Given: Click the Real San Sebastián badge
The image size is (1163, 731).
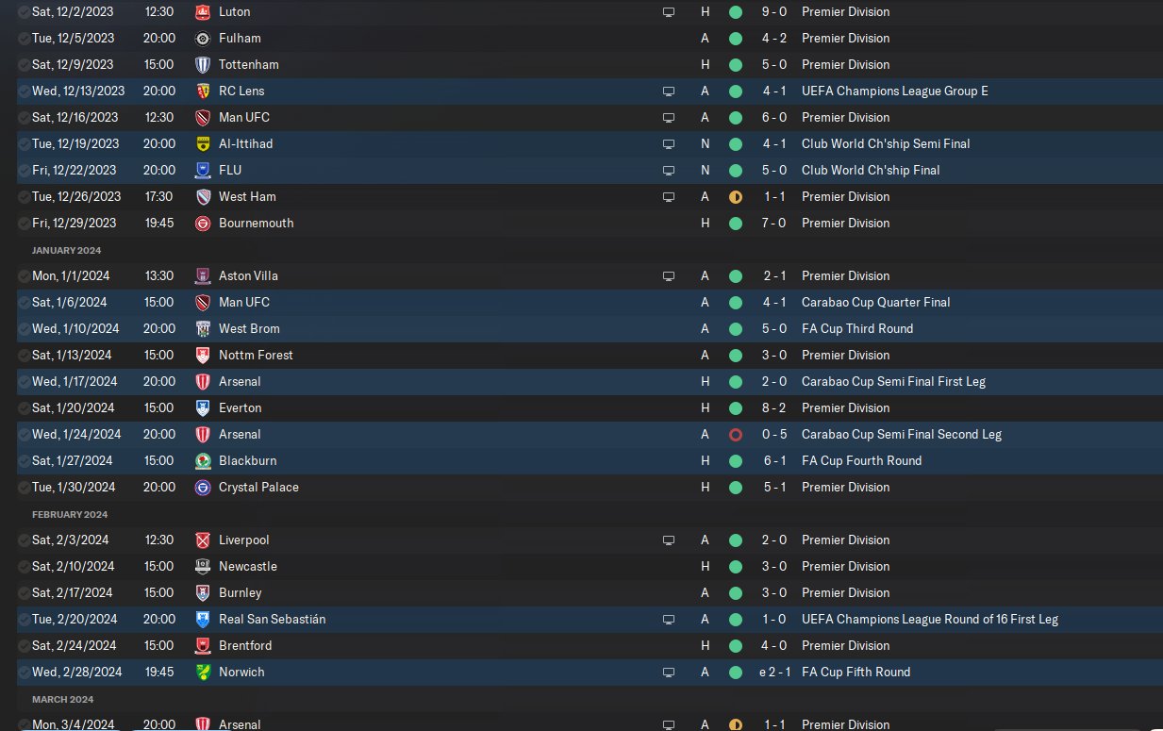Looking at the screenshot, I should (202, 620).
